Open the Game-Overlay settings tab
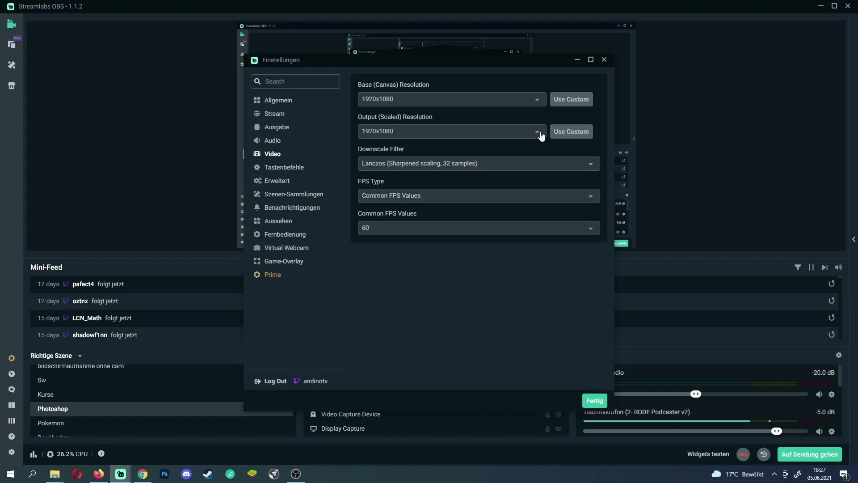Image resolution: width=858 pixels, height=483 pixels. pos(283,261)
